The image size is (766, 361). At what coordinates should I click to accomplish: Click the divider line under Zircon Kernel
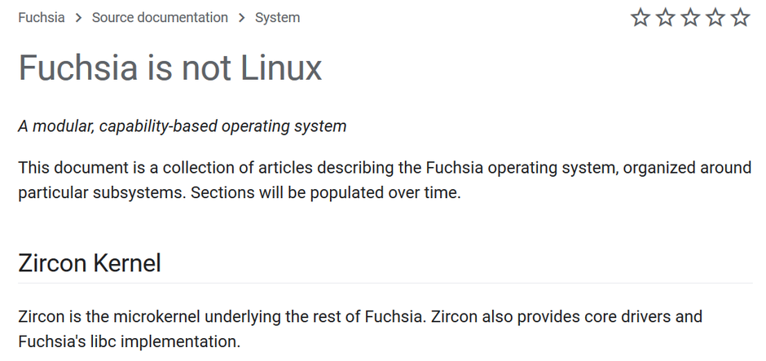click(x=384, y=283)
